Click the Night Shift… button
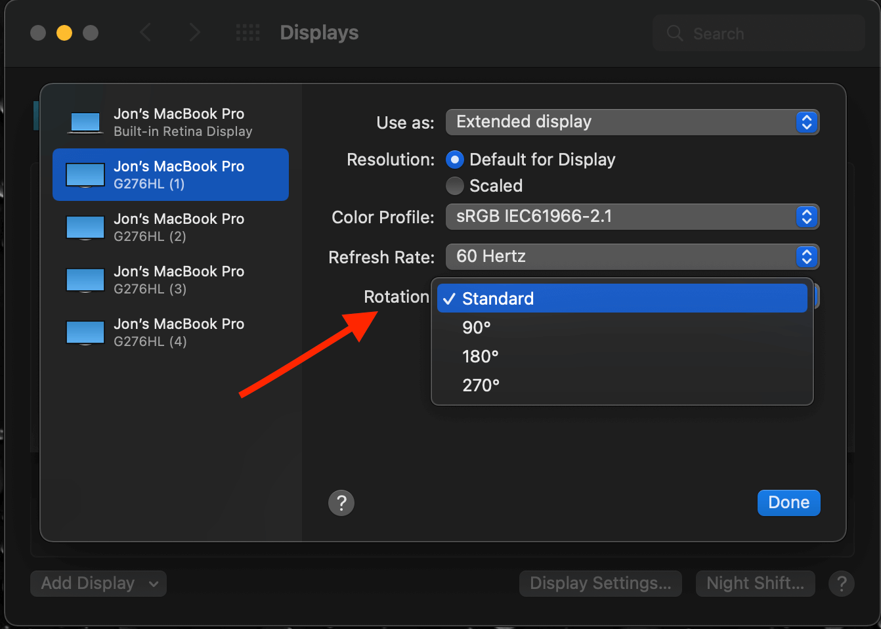Viewport: 881px width, 629px height. point(756,584)
